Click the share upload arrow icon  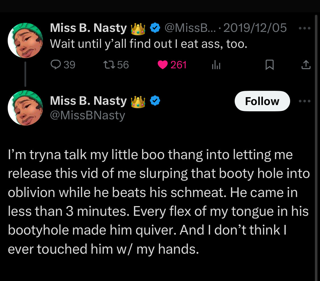pos(306,65)
